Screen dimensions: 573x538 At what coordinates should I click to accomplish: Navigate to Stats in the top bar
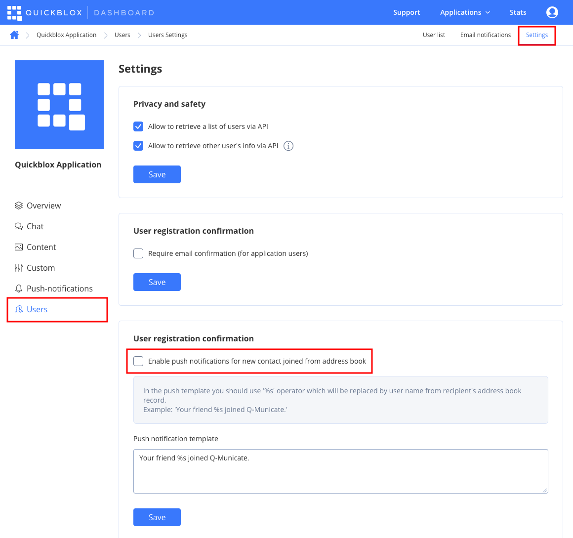(518, 12)
